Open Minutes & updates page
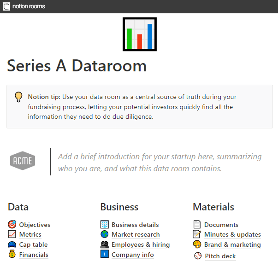278x273 pixels. tap(233, 235)
